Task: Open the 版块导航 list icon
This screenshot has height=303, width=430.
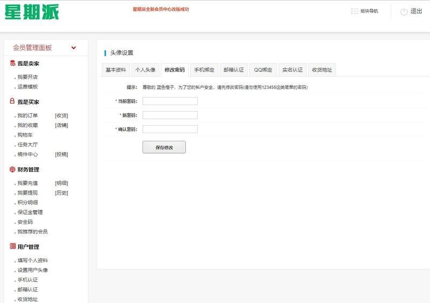Action: tap(355, 11)
